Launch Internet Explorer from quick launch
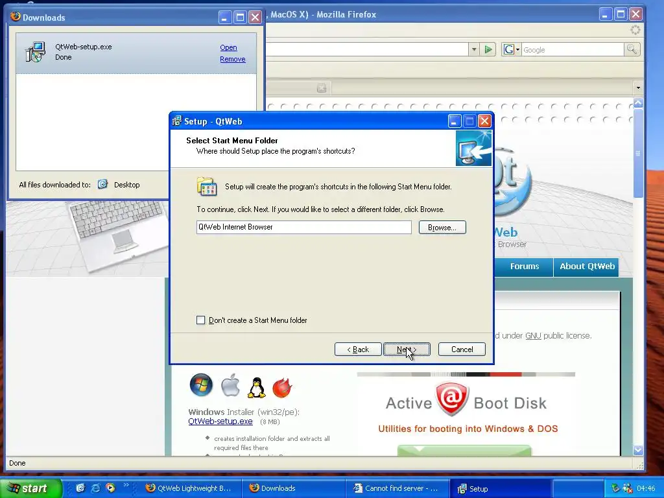664x498 pixels. 96,488
